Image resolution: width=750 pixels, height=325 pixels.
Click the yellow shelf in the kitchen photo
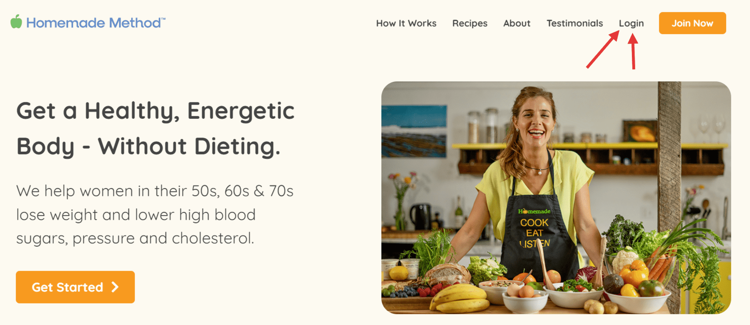(x=590, y=146)
